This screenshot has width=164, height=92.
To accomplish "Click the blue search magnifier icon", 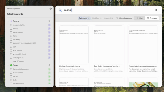I will click(60, 10).
